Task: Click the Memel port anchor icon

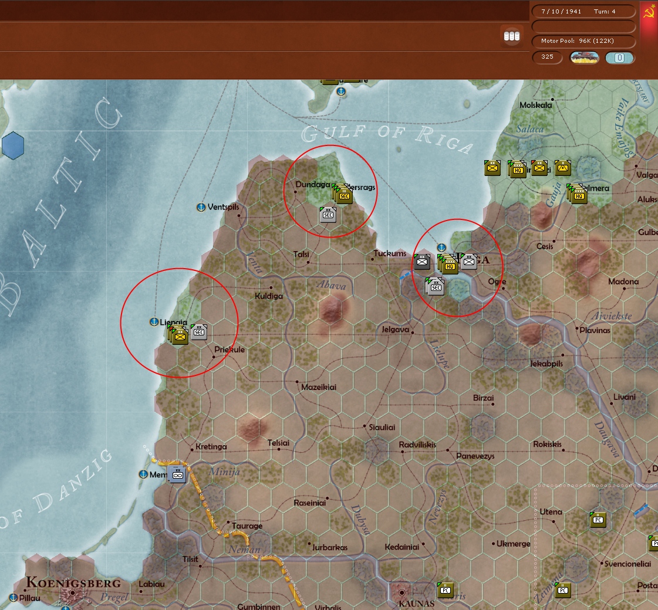Action: point(143,474)
